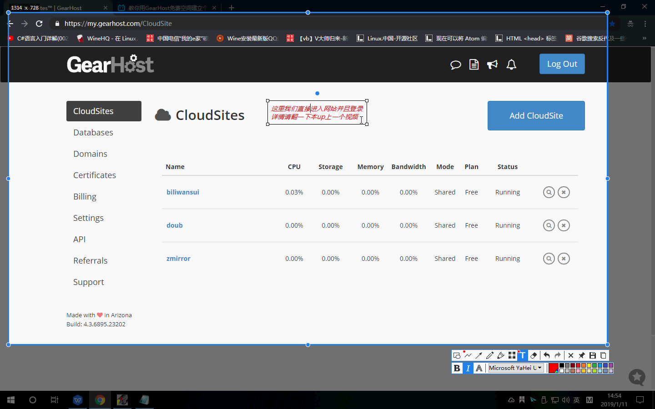The height and width of the screenshot is (409, 655).
Task: Delete the zmirror site
Action: click(564, 259)
